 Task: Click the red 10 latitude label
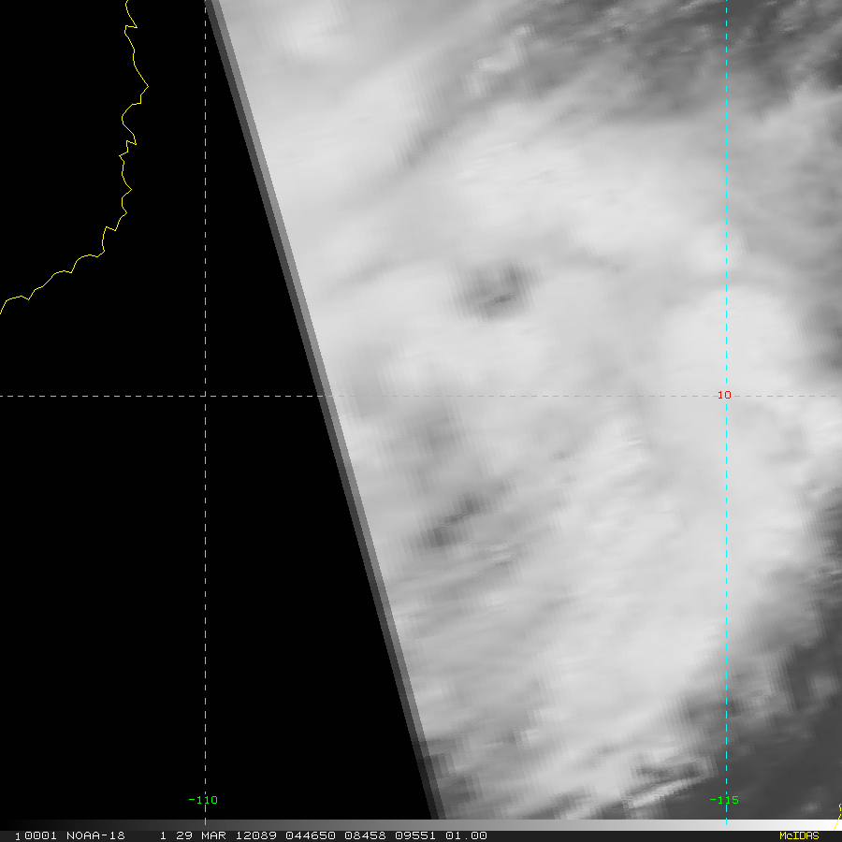click(x=724, y=395)
